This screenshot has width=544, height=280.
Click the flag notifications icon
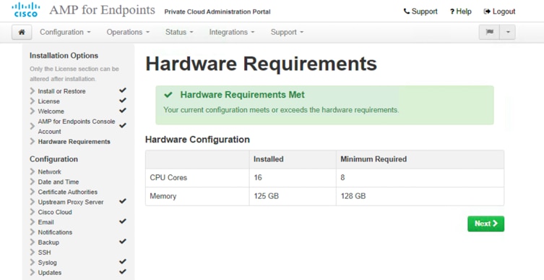pyautogui.click(x=490, y=32)
